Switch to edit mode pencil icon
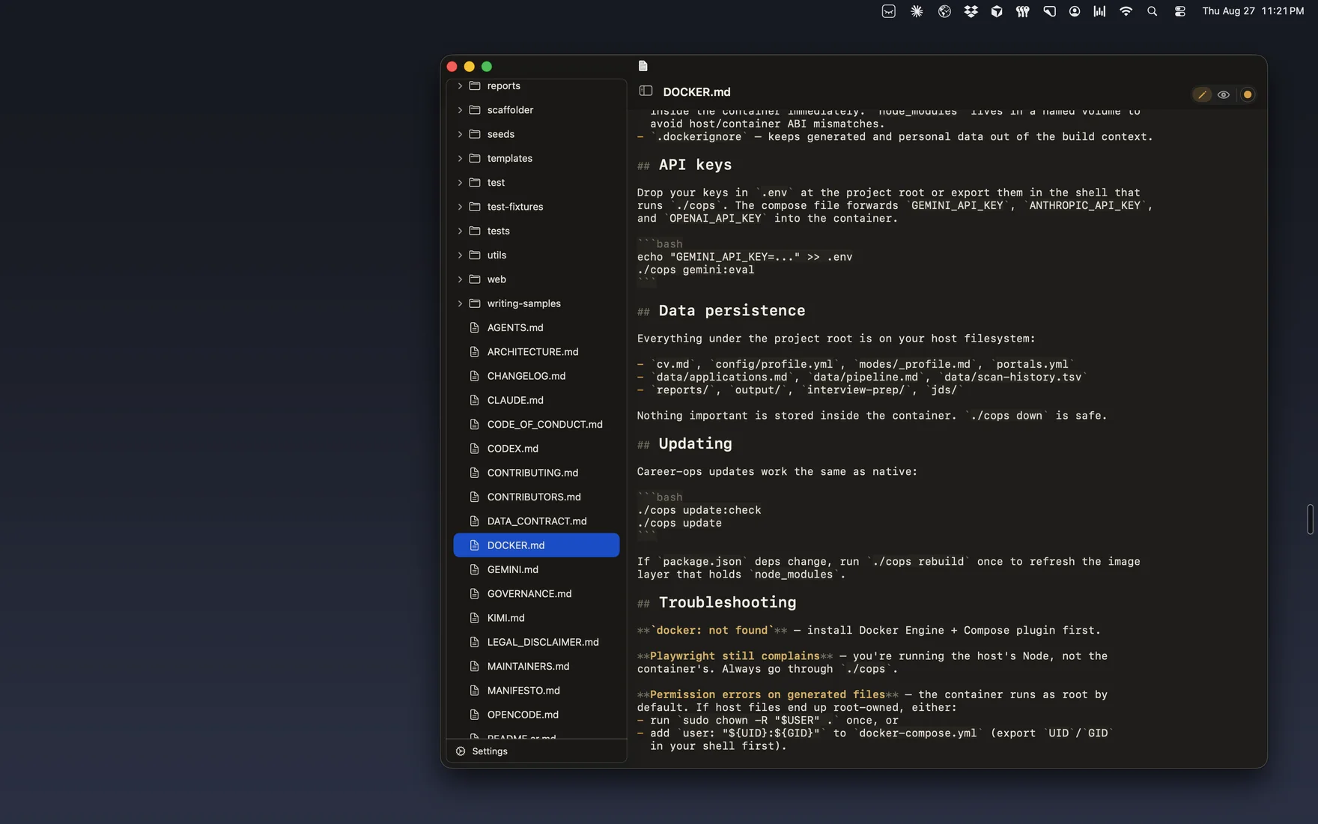 pyautogui.click(x=1202, y=94)
